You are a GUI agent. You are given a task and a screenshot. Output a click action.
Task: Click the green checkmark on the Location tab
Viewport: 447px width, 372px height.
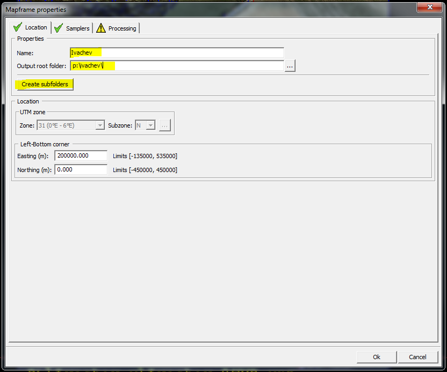point(18,27)
